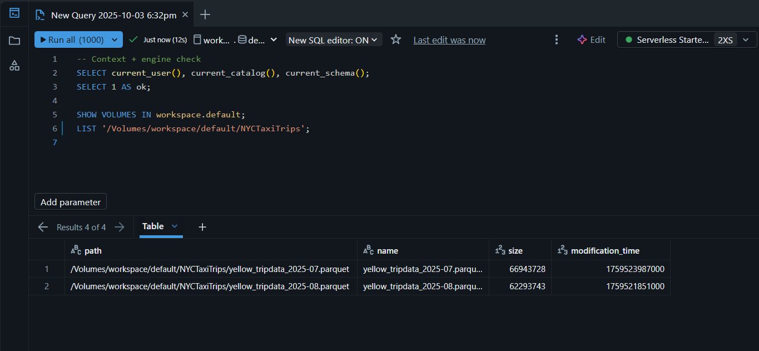
Task: Open the SQL editor sidebar icon
Action: tap(14, 13)
